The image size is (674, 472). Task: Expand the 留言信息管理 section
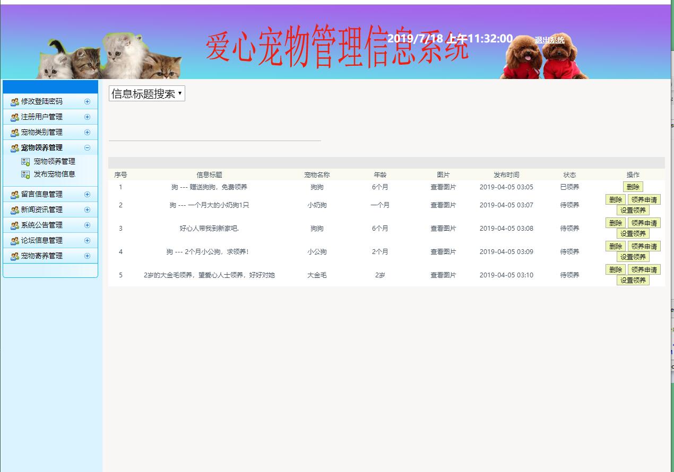(87, 194)
